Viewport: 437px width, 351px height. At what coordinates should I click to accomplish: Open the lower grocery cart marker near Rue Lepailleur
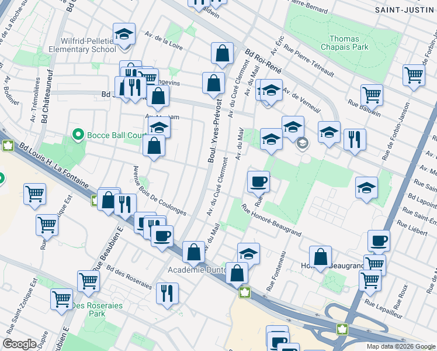pyautogui.click(x=370, y=282)
